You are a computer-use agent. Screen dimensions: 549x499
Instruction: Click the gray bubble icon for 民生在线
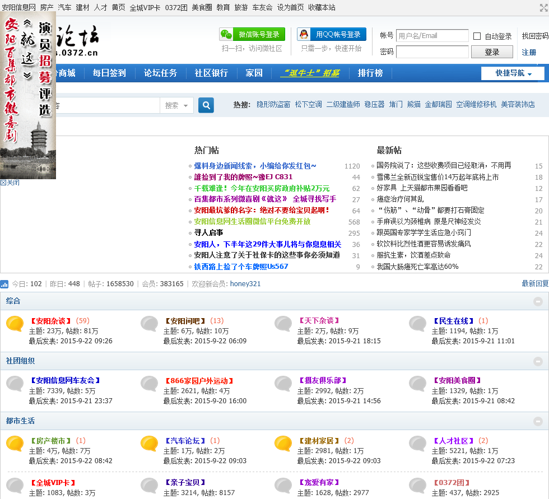tap(418, 324)
